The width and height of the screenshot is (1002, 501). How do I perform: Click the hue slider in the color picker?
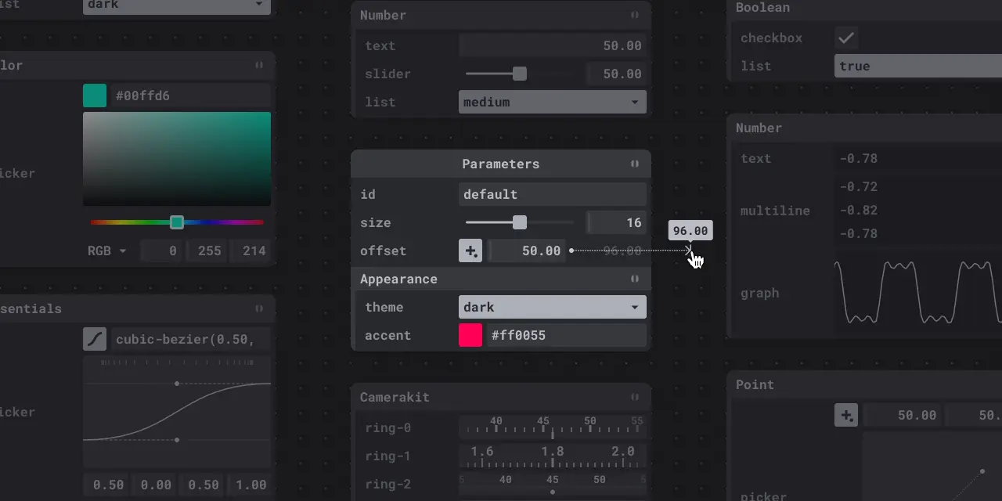click(177, 222)
